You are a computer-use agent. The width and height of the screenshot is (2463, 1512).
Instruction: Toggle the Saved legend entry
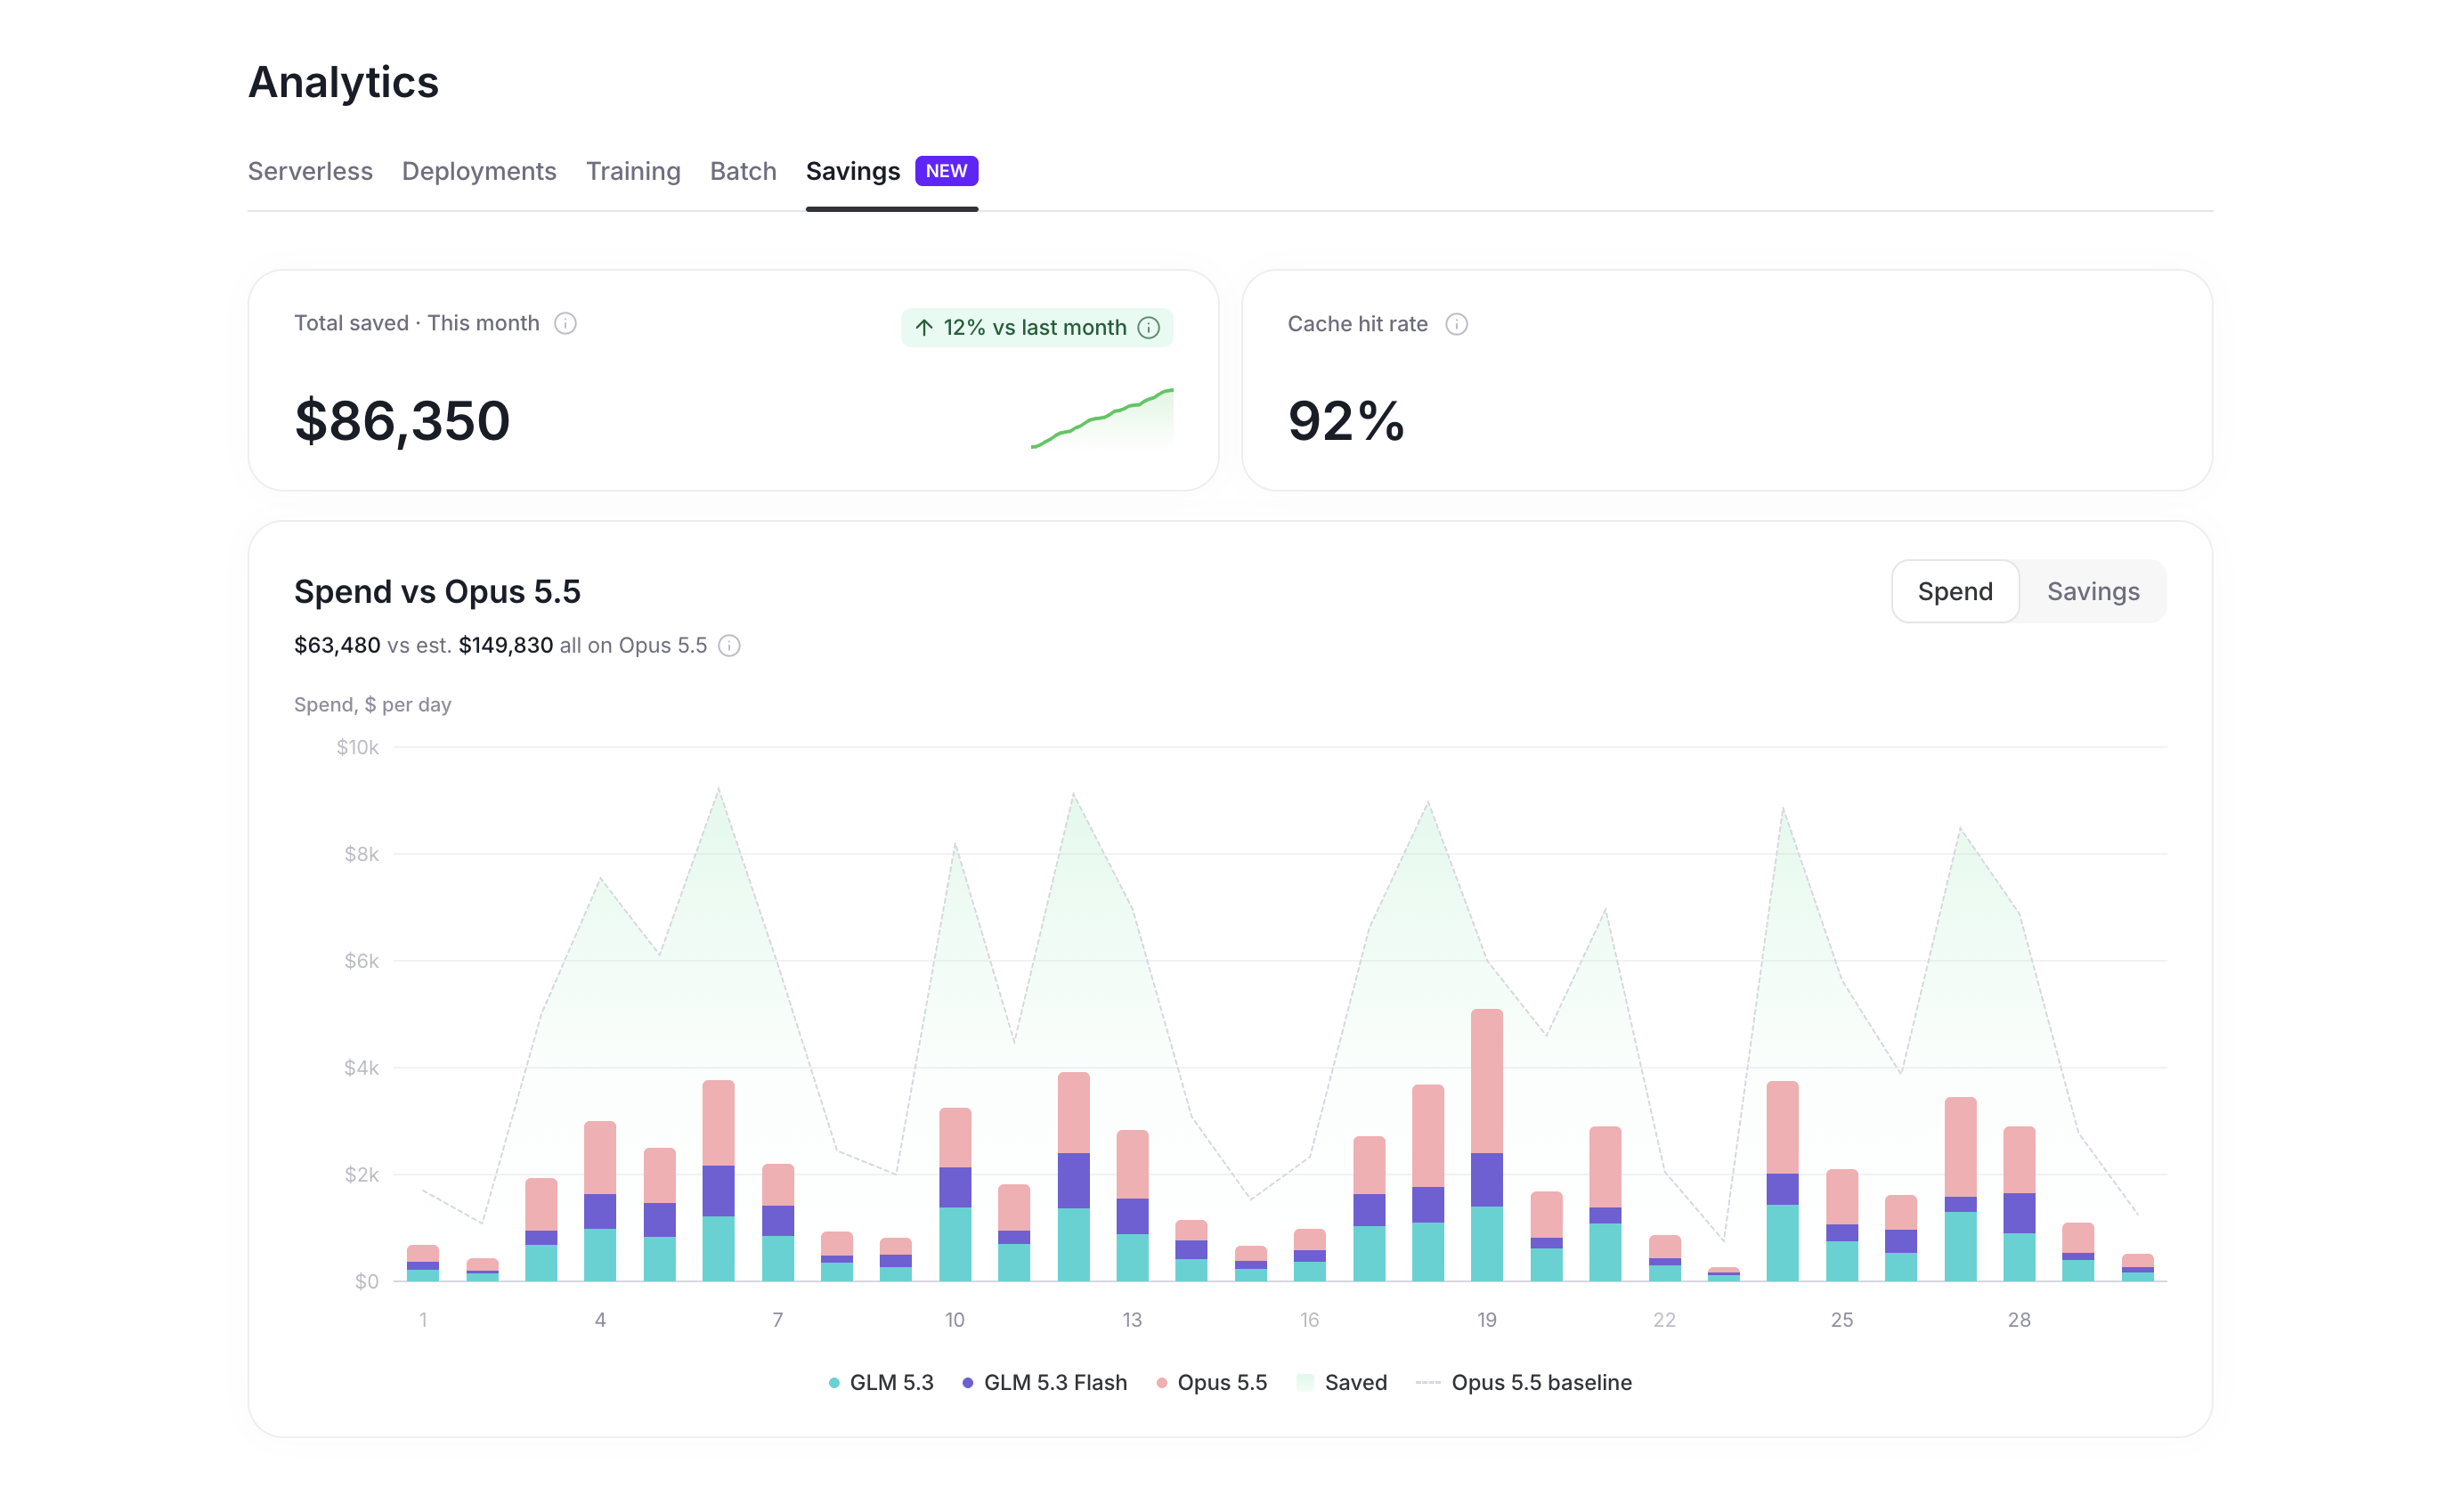pyautogui.click(x=1342, y=1382)
